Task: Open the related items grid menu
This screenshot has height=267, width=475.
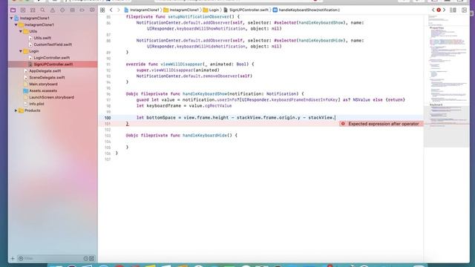Action: (102, 10)
